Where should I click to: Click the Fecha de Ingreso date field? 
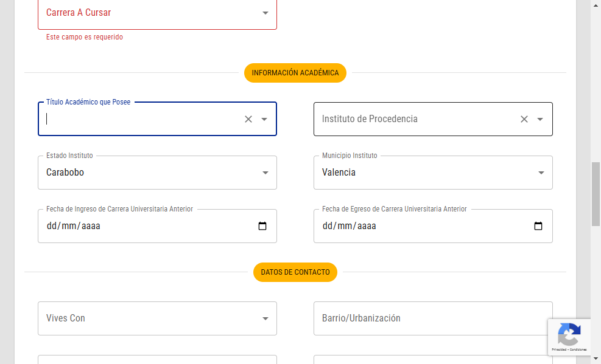(157, 226)
